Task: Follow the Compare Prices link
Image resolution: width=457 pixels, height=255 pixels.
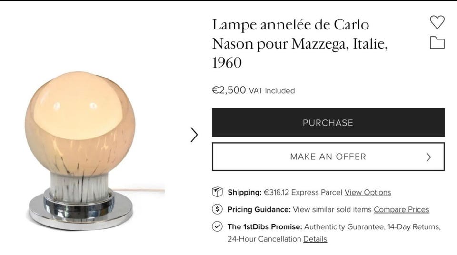Action: click(x=401, y=210)
